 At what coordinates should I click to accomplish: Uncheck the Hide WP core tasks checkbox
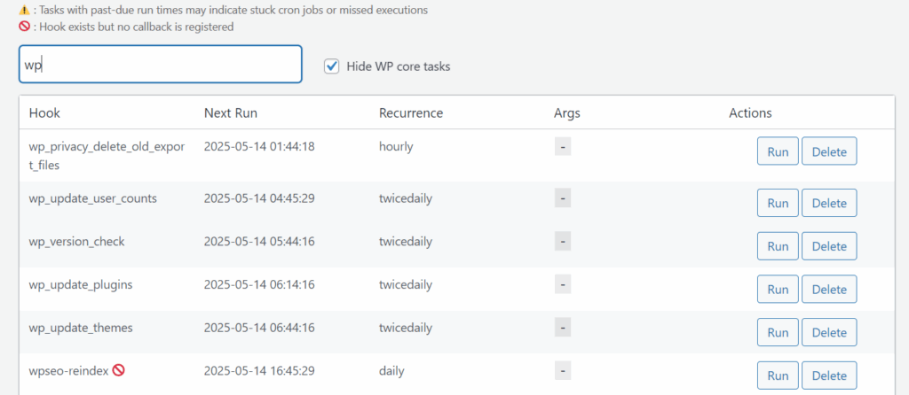point(332,66)
